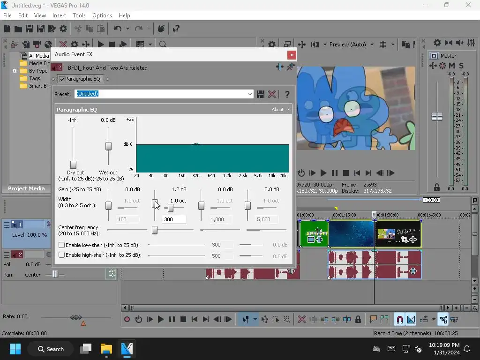480x360 pixels.
Task: Open the Insert menu
Action: click(60, 15)
